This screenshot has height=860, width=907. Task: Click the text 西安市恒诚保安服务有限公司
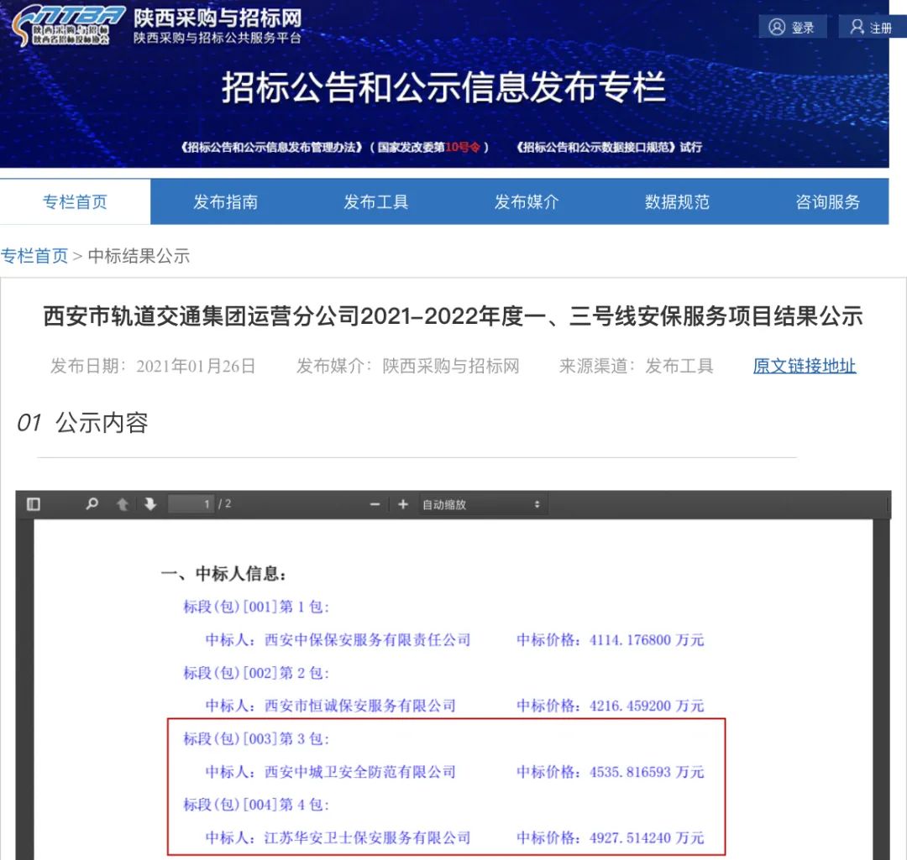click(x=359, y=706)
